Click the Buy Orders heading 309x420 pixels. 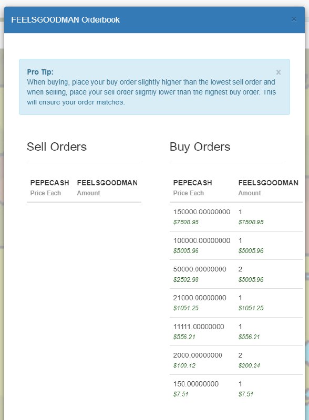(x=200, y=147)
